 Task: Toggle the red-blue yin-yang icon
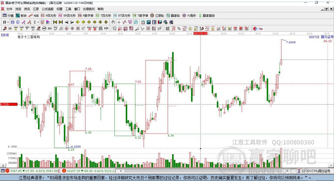click(255, 29)
